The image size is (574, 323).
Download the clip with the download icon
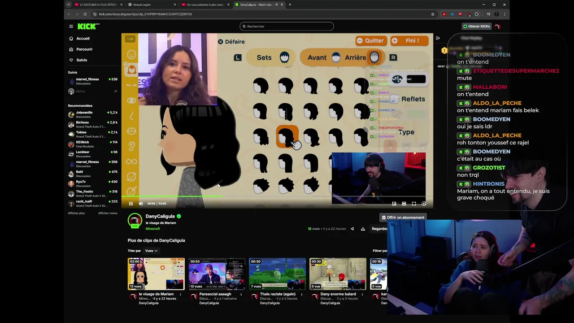pyautogui.click(x=363, y=229)
